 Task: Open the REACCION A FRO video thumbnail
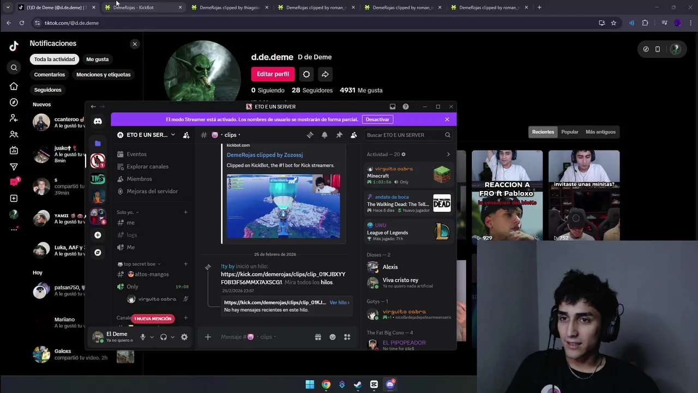click(507, 195)
